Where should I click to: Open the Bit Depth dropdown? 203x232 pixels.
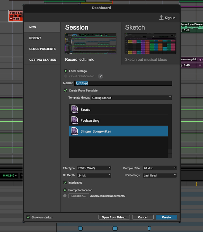tap(94, 175)
